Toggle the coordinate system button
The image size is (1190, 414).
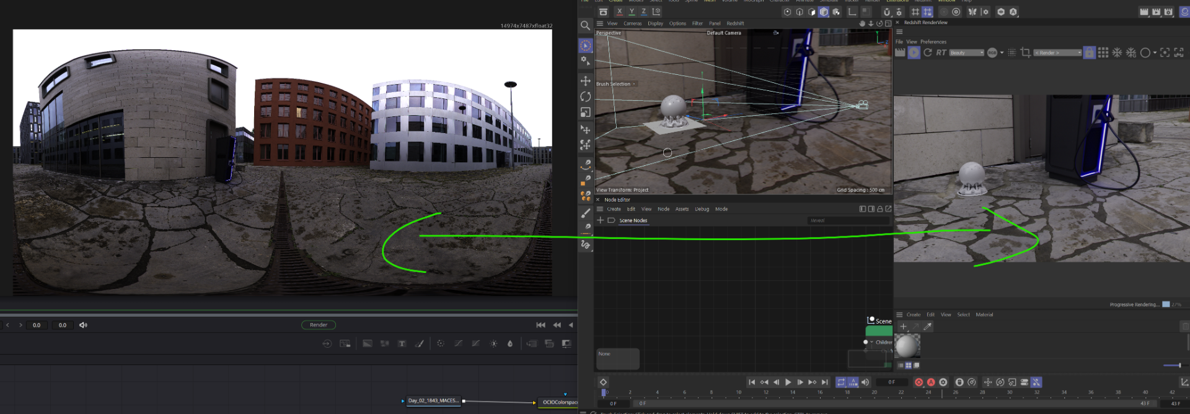(x=656, y=12)
